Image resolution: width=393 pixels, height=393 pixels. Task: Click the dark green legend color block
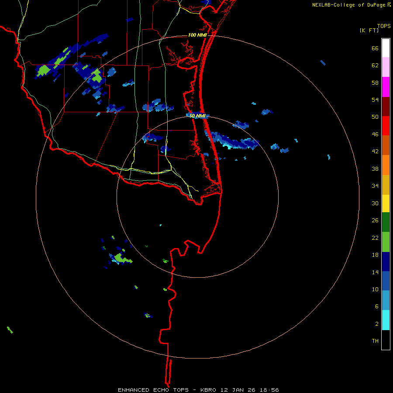coord(386,222)
